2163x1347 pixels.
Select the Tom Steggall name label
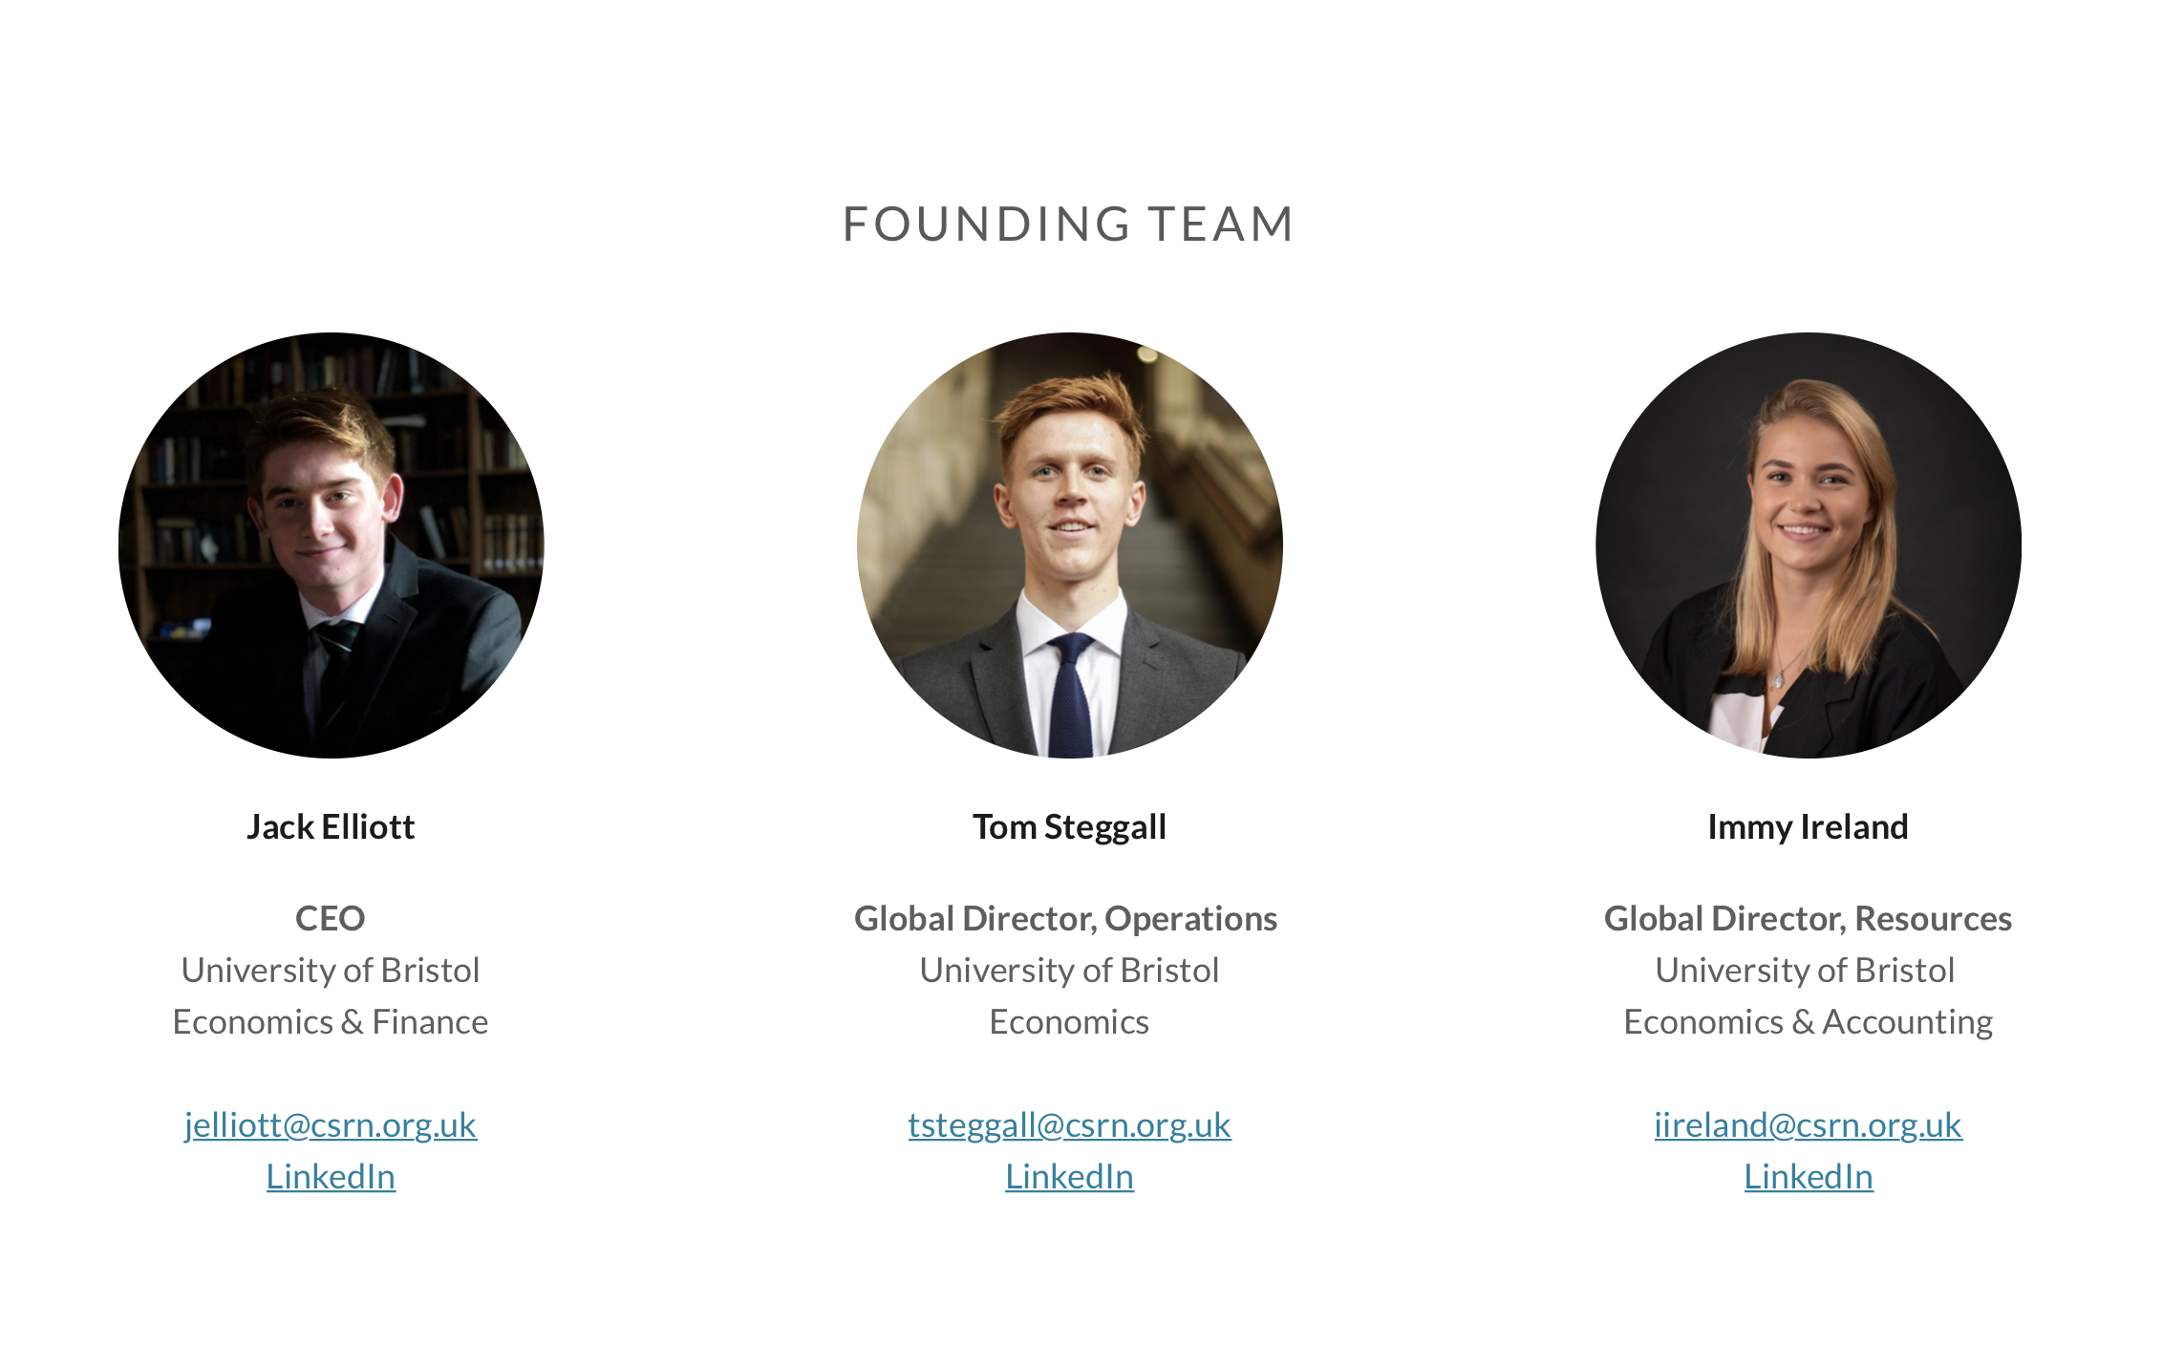click(1069, 826)
